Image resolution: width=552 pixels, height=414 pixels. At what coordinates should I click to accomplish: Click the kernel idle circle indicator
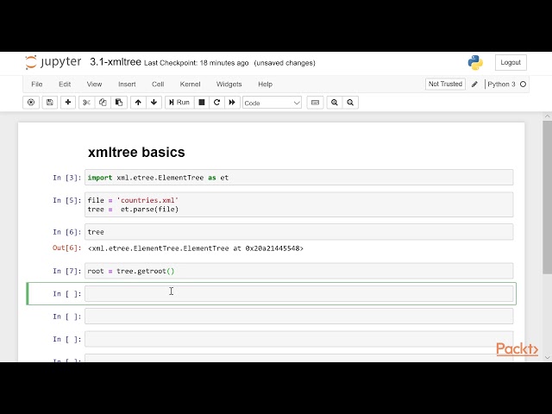(524, 85)
